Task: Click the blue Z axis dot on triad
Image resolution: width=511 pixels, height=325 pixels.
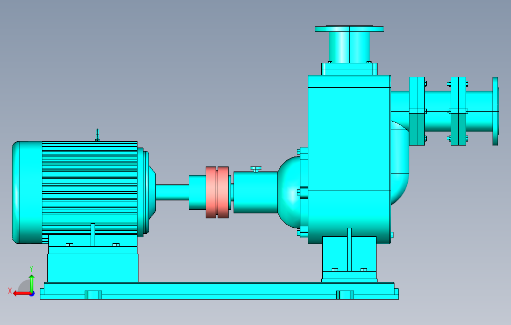Action: [32, 294]
